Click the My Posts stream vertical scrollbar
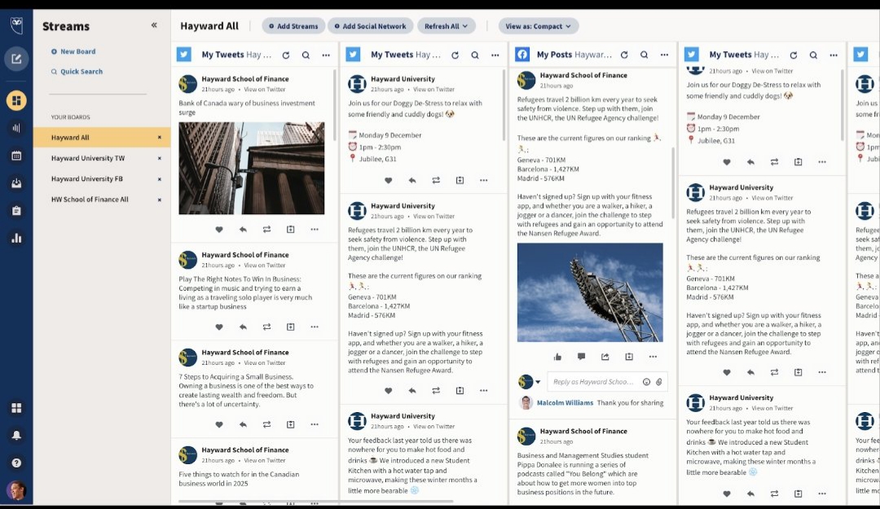Image resolution: width=880 pixels, height=509 pixels. click(673, 183)
